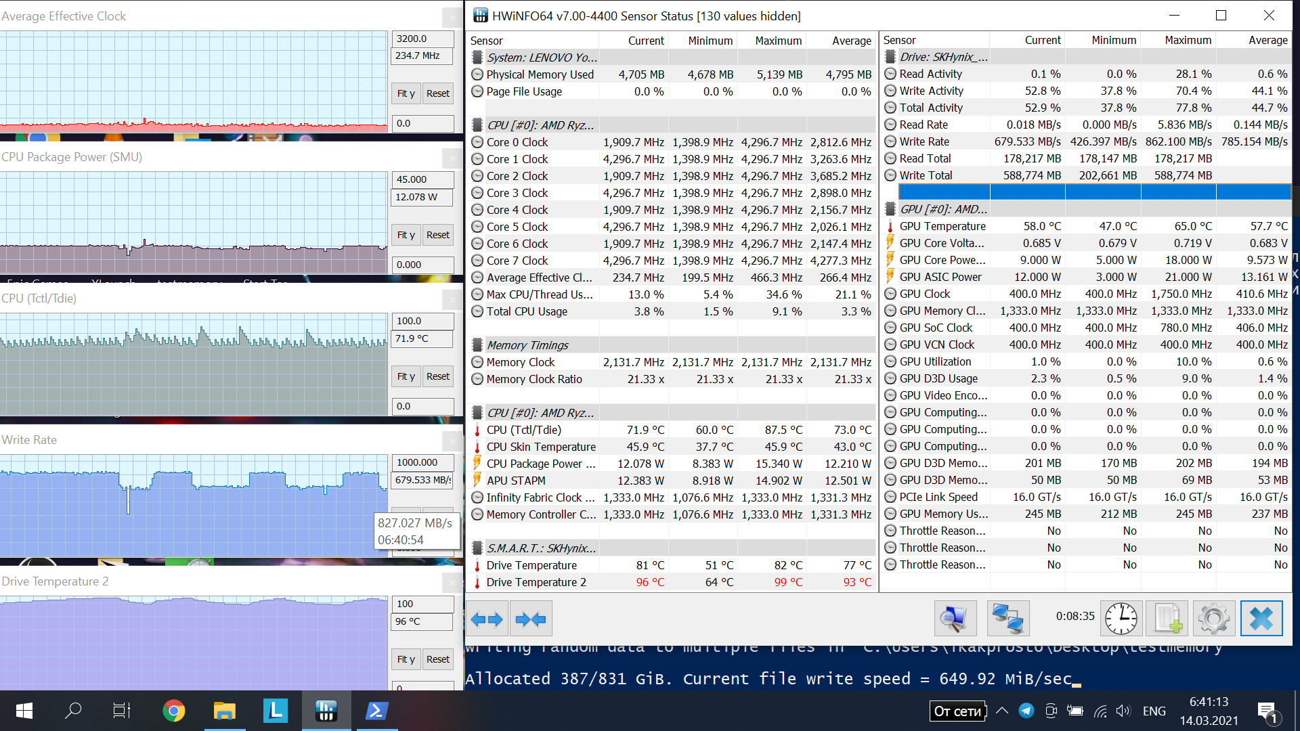
Task: Show hidden tray icons chevron
Action: 1002,711
